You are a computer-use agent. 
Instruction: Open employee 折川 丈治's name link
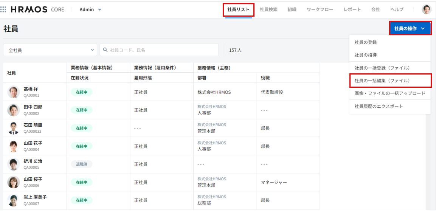(33, 161)
